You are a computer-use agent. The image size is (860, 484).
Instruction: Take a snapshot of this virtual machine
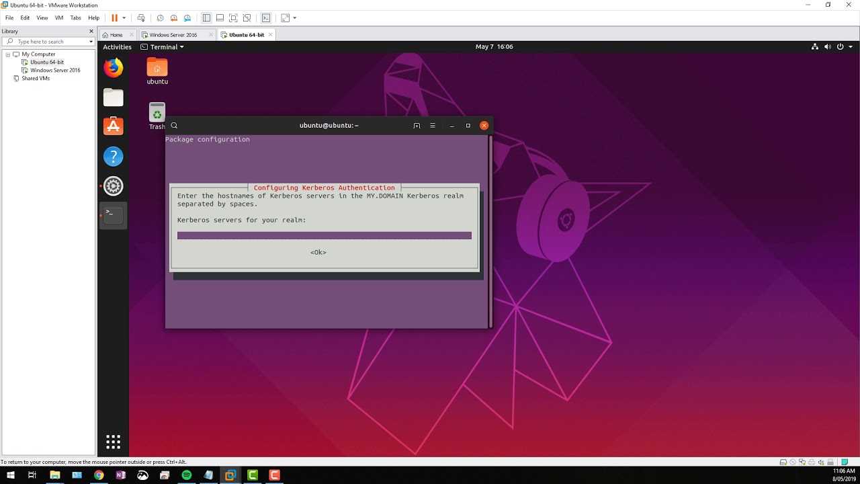pyautogui.click(x=160, y=18)
